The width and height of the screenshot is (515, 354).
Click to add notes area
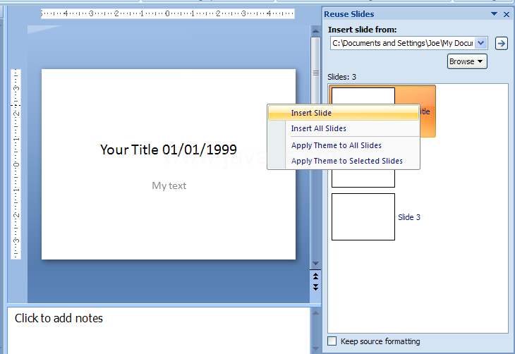(x=158, y=330)
